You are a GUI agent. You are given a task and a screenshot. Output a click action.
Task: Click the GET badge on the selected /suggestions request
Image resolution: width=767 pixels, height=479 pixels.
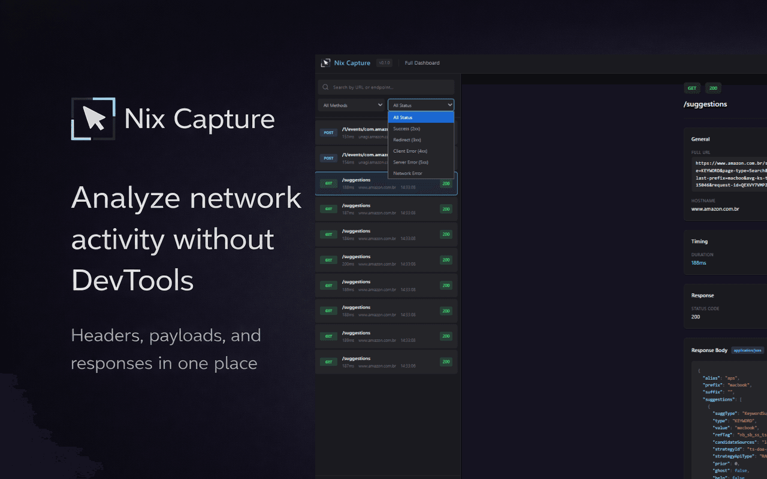point(328,183)
